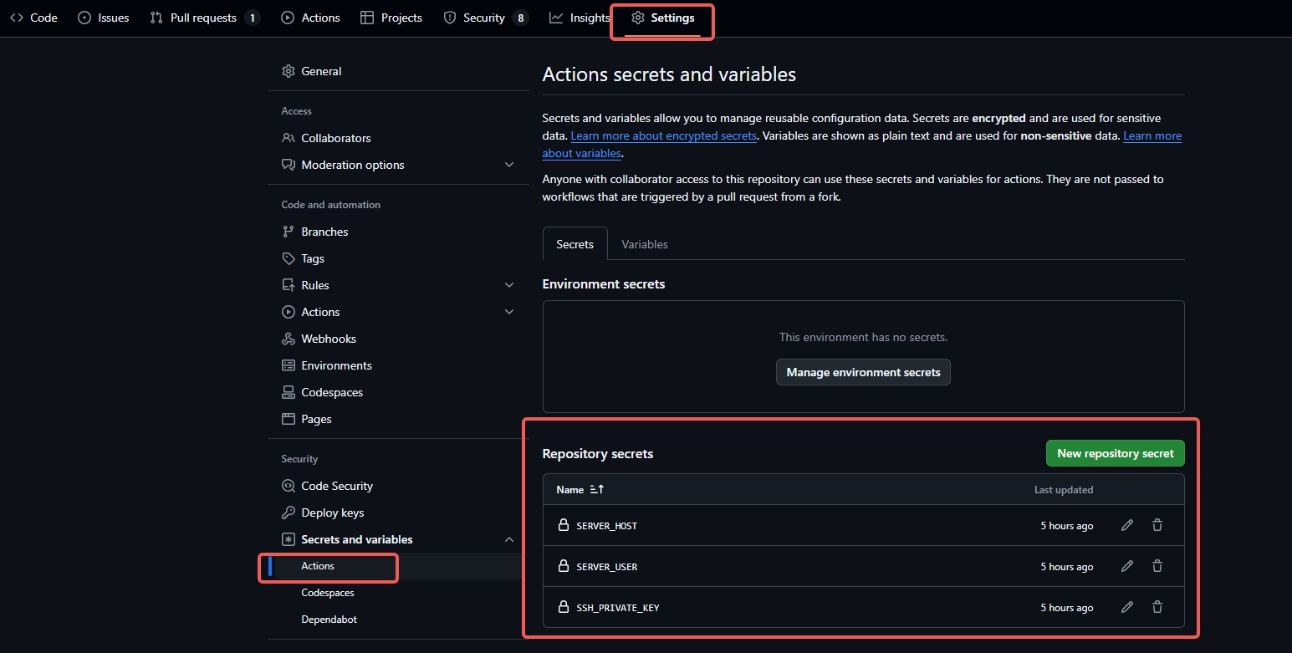Edit the SERVER_HOST secret pencil icon
Viewport: 1292px width, 653px height.
click(x=1127, y=525)
